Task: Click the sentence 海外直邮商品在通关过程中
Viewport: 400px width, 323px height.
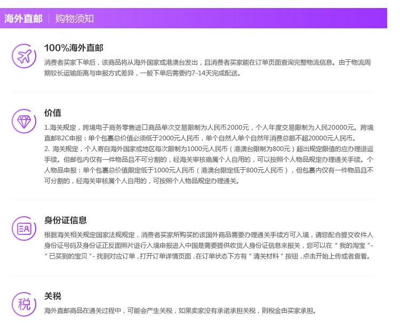Action: [180, 311]
